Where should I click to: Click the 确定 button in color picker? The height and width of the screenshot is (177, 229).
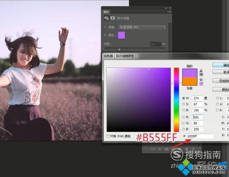[x=221, y=65]
